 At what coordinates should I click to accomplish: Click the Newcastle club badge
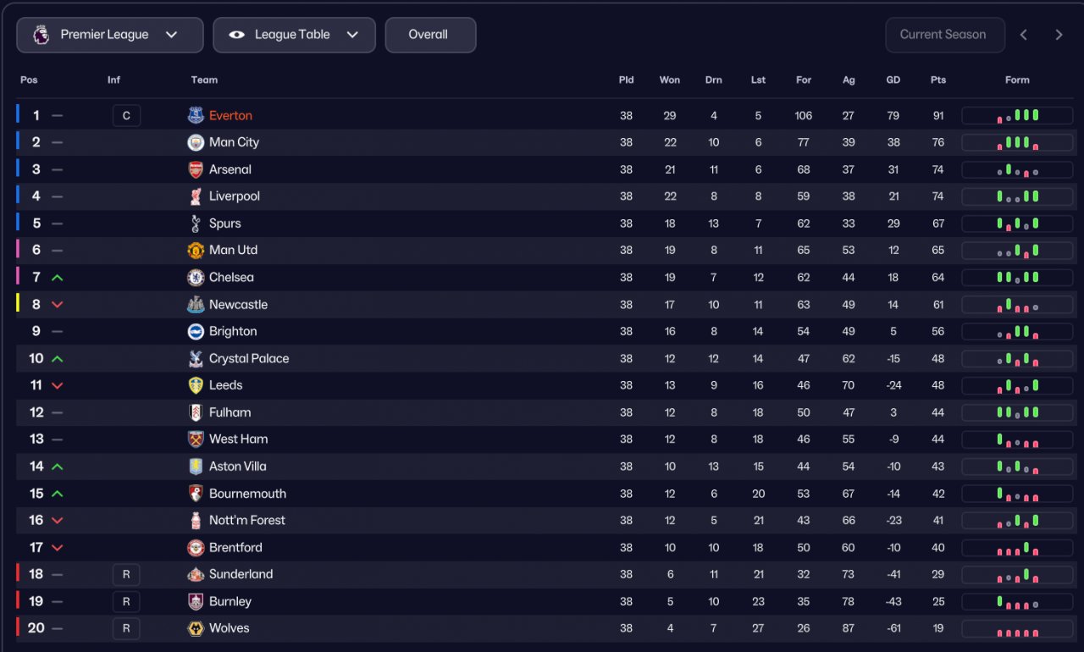point(196,305)
